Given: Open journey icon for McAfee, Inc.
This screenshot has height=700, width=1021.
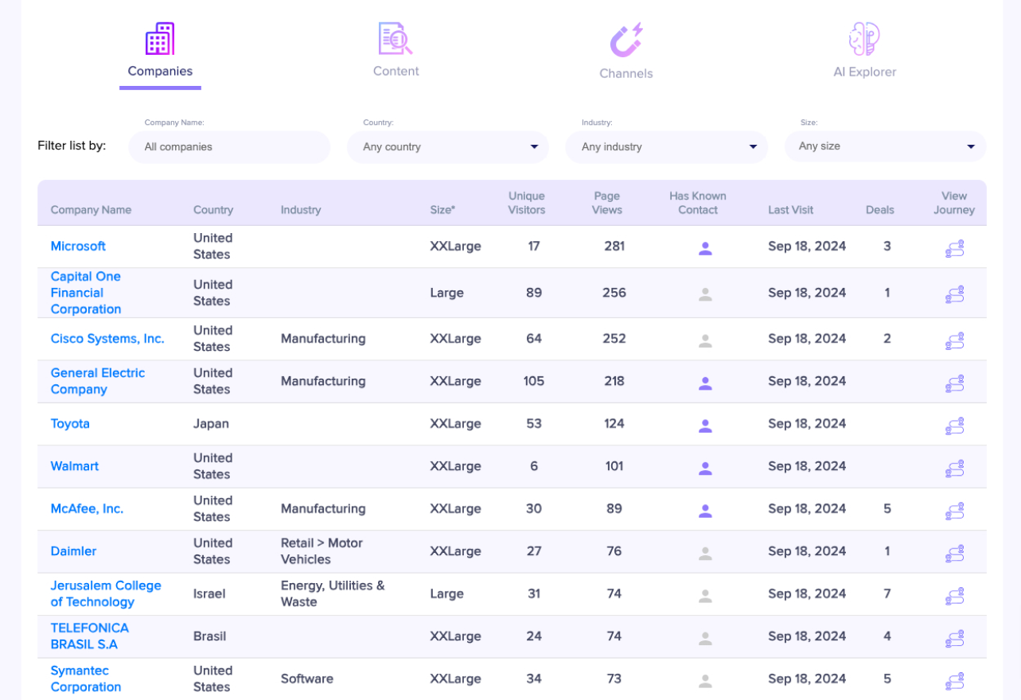Looking at the screenshot, I should tap(954, 511).
